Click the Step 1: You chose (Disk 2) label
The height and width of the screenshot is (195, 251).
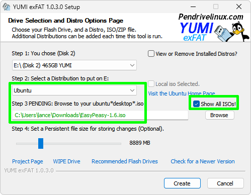coord(43,53)
